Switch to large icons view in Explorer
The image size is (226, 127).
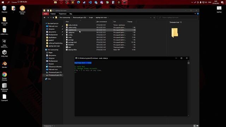[197, 126]
